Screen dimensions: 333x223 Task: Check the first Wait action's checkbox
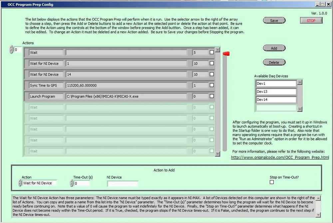click(x=212, y=52)
